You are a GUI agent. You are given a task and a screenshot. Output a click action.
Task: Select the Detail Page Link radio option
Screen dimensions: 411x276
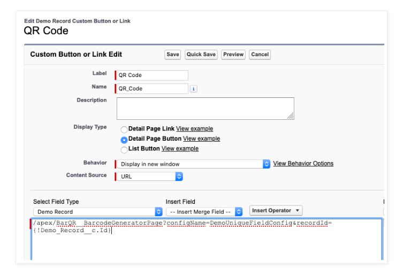coord(124,129)
